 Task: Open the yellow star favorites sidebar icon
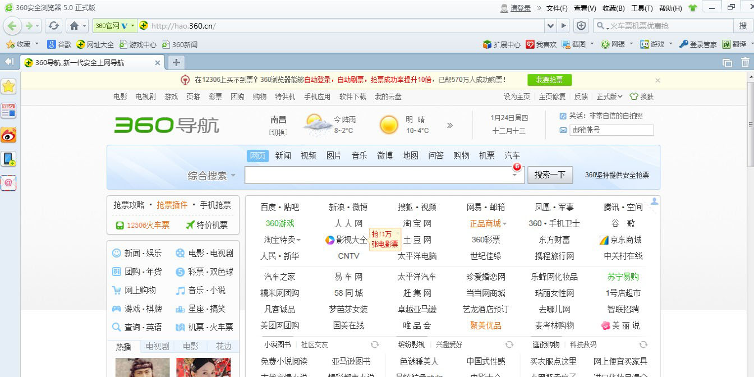click(8, 86)
